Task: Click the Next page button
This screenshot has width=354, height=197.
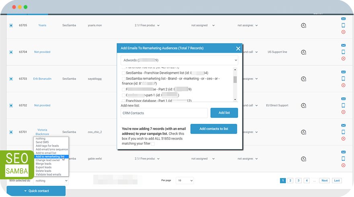Action: click(324, 181)
